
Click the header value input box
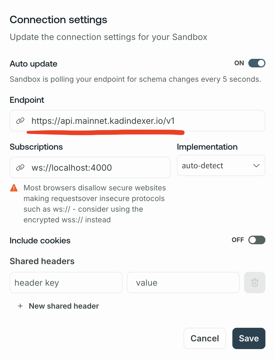183,283
